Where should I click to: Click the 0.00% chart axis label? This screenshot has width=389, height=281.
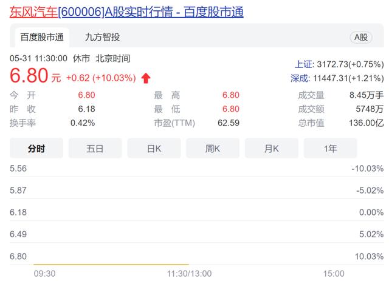[x=371, y=212]
